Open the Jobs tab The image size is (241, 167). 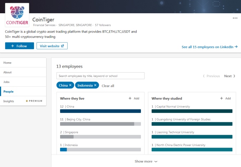click(x=23, y=82)
